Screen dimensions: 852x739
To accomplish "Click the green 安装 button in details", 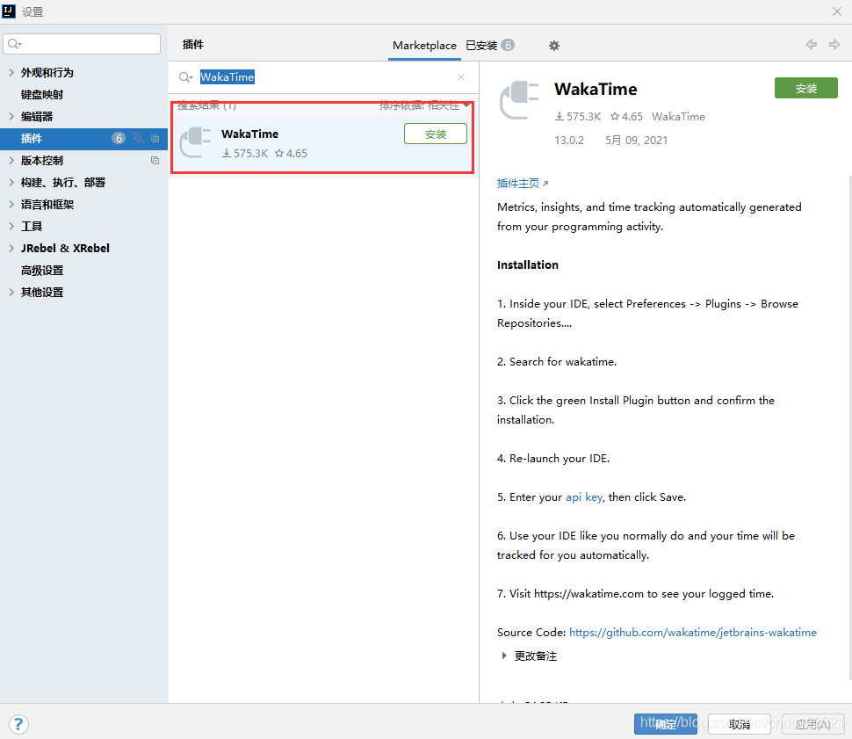I will tap(805, 88).
